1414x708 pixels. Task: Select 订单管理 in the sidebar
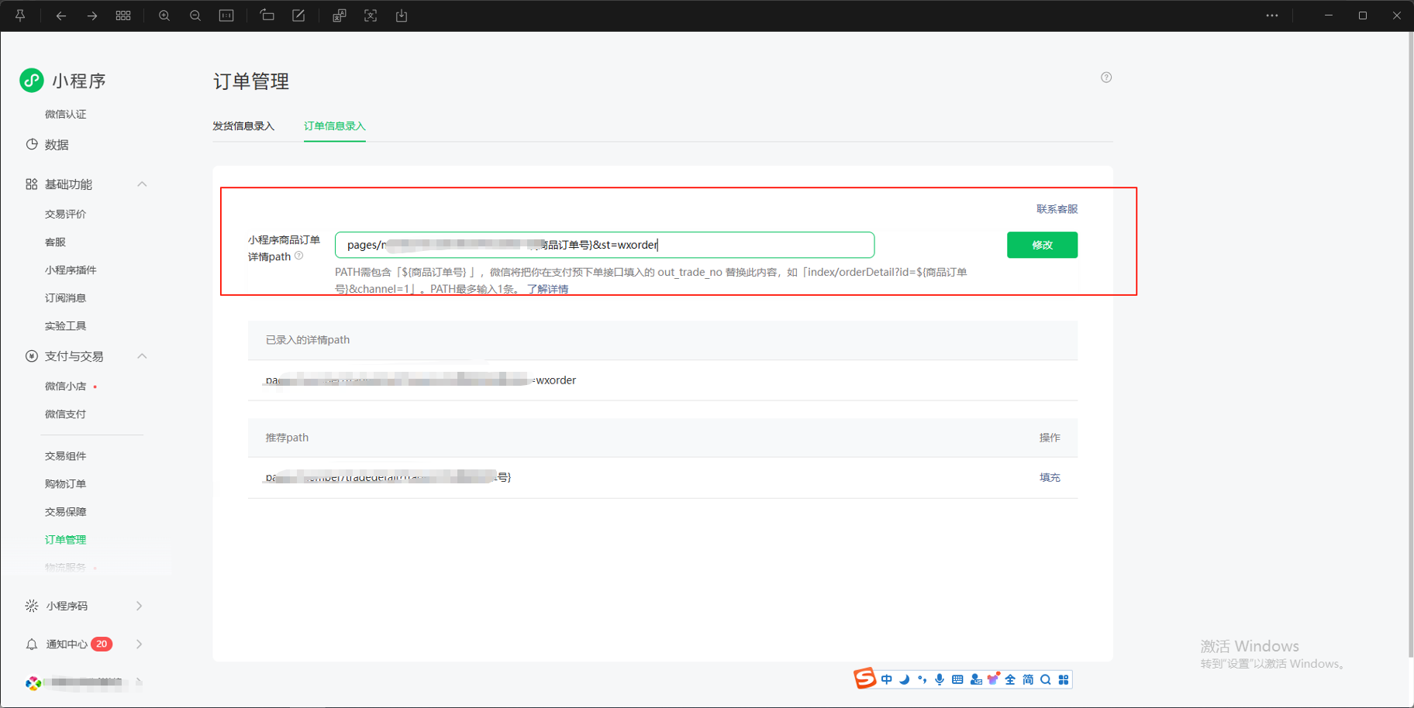66,539
